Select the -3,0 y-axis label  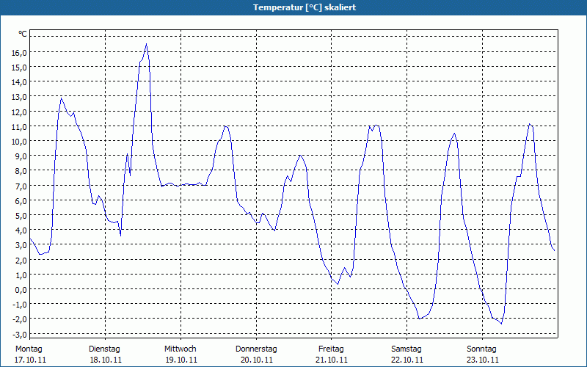[x=19, y=334]
